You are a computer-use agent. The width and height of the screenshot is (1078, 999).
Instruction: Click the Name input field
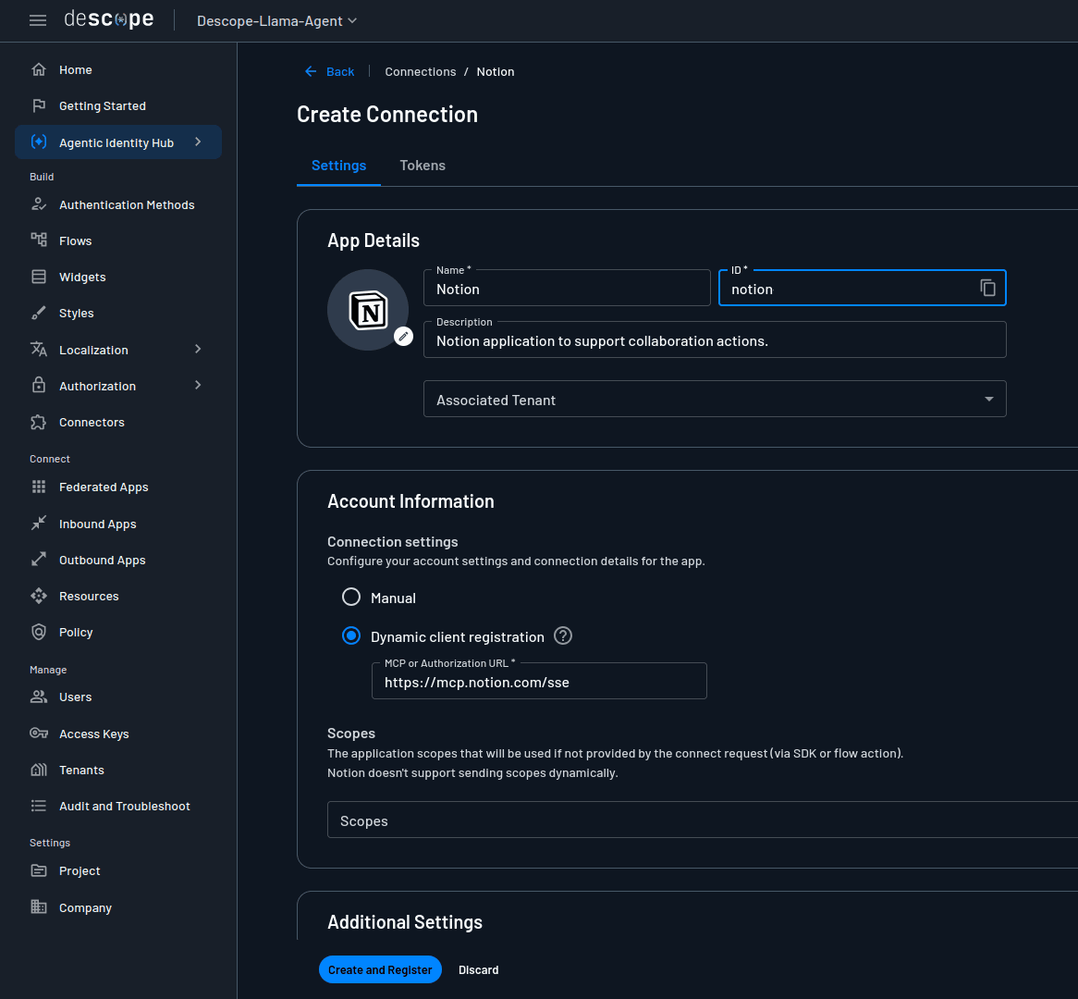[567, 288]
